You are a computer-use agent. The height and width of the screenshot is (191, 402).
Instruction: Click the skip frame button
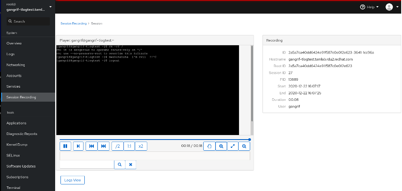(x=78, y=146)
